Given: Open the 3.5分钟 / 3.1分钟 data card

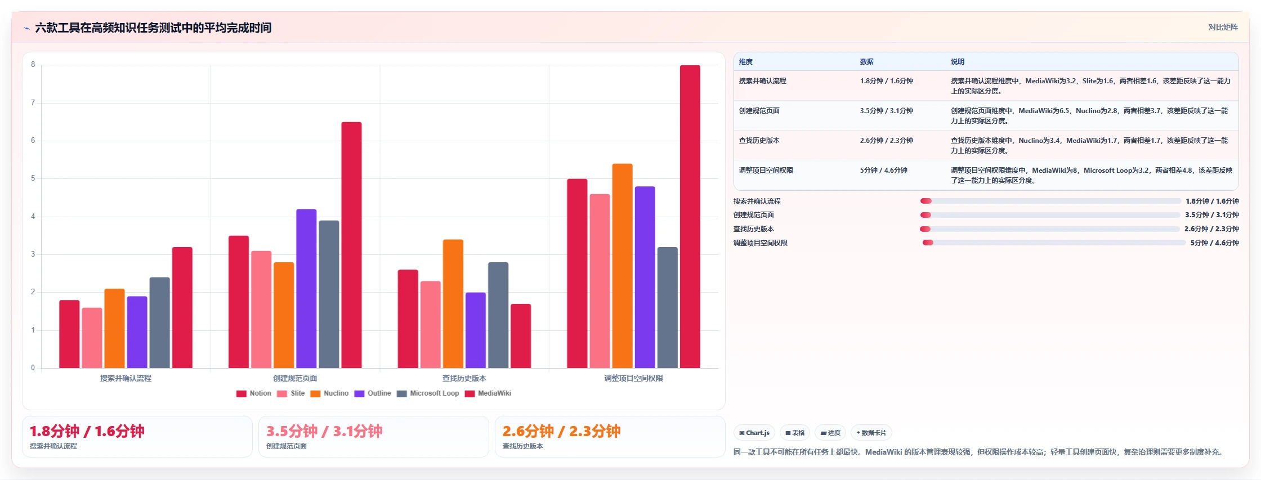Looking at the screenshot, I should (x=374, y=437).
